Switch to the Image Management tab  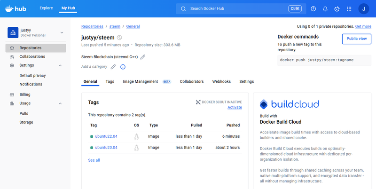point(140,81)
